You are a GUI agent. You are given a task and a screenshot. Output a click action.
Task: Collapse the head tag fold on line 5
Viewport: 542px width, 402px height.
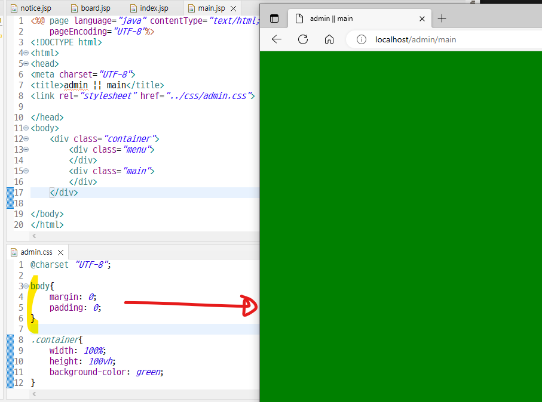[26, 63]
